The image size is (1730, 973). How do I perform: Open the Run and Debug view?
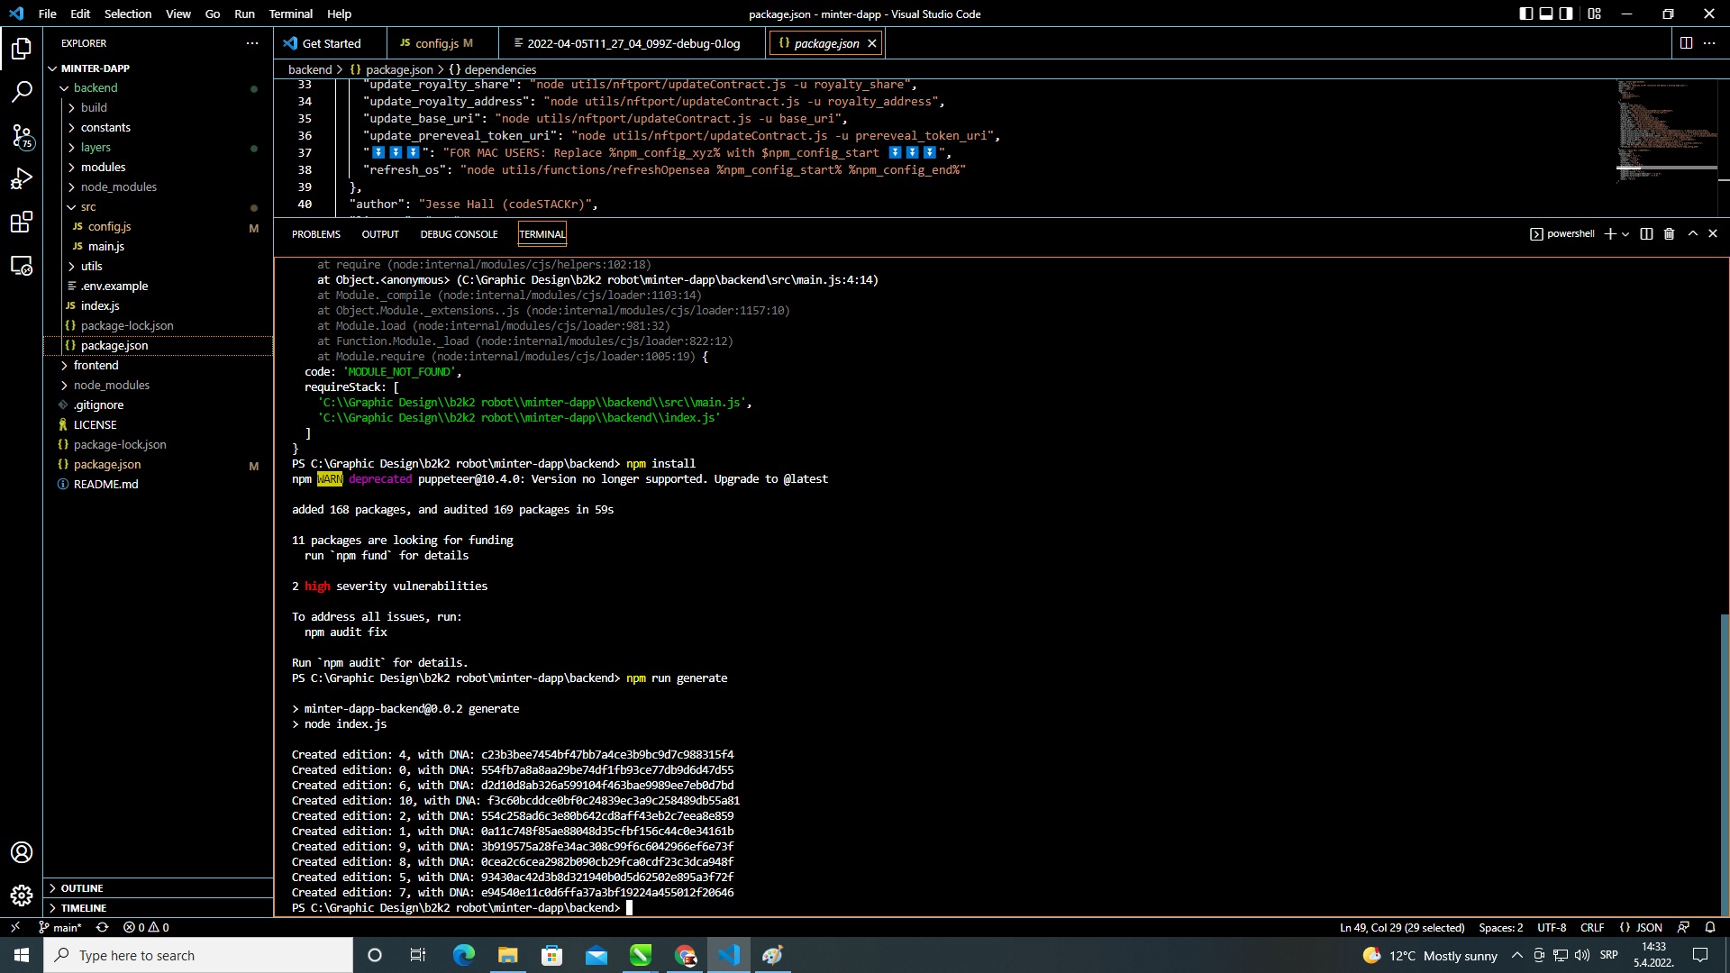point(22,179)
